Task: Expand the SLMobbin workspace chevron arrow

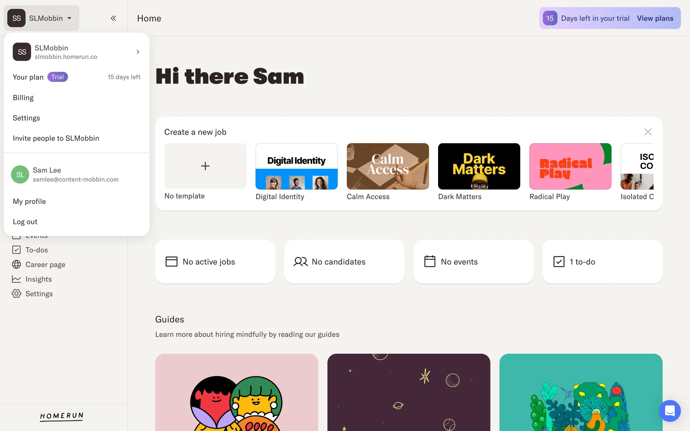Action: click(x=138, y=52)
